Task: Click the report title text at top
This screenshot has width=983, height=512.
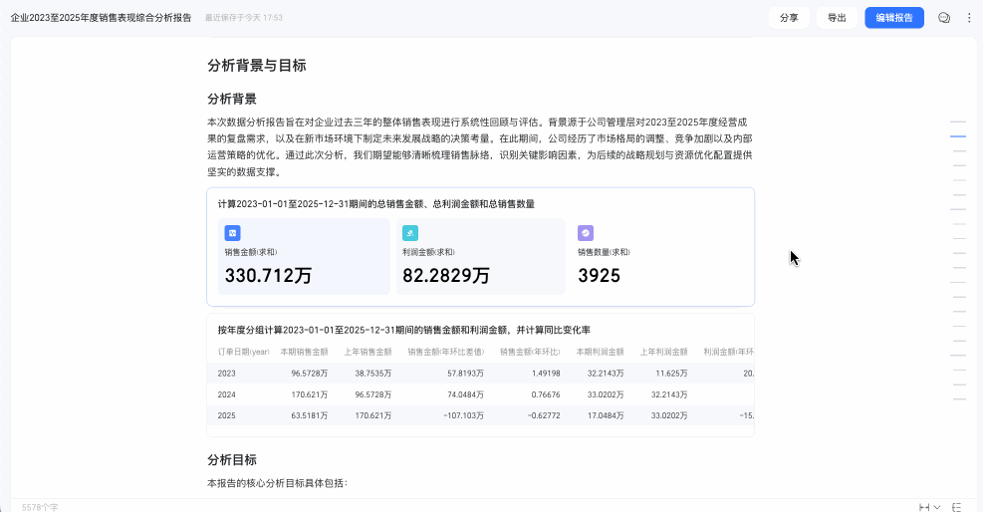Action: [101, 18]
